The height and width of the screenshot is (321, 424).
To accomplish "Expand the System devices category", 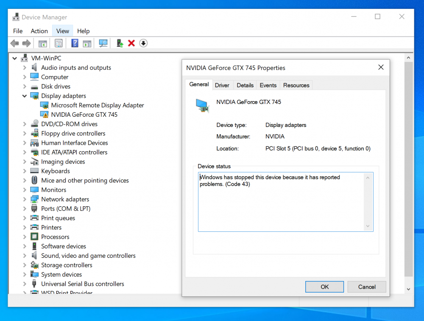I will coord(25,274).
